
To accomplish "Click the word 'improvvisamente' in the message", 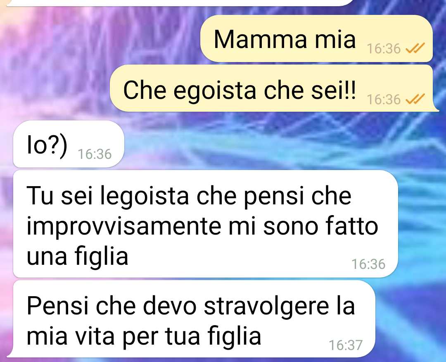I will (x=123, y=227).
